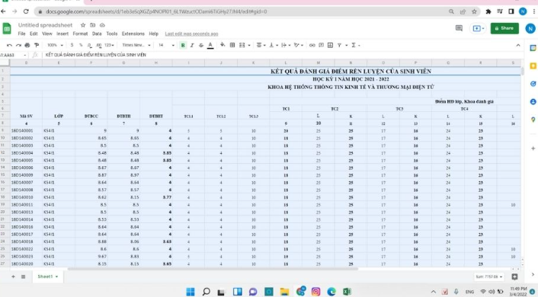
Task: Open the Edit menu
Action: point(34,34)
